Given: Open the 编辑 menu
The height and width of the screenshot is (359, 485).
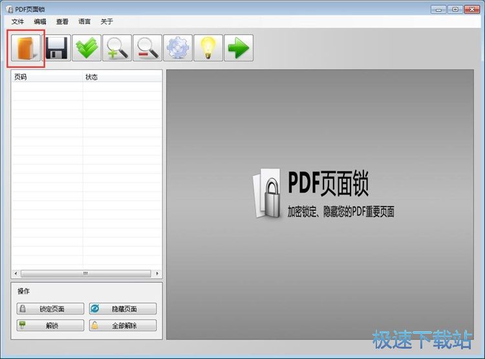Looking at the screenshot, I should tap(40, 21).
